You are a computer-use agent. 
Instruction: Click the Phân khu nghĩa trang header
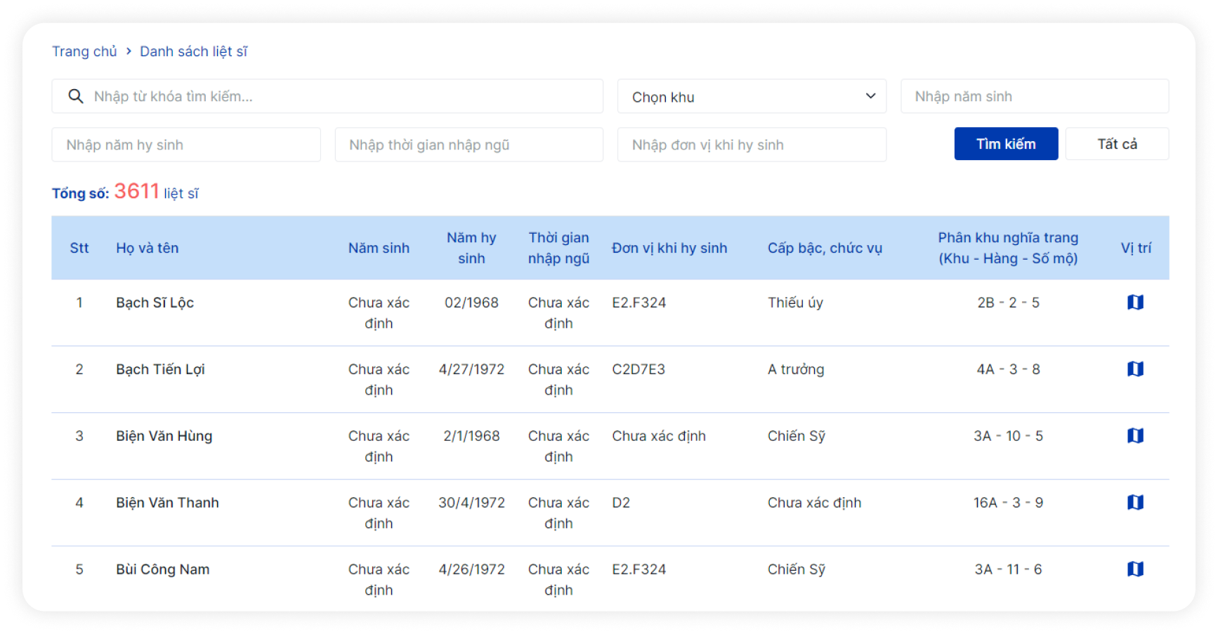coord(1008,248)
